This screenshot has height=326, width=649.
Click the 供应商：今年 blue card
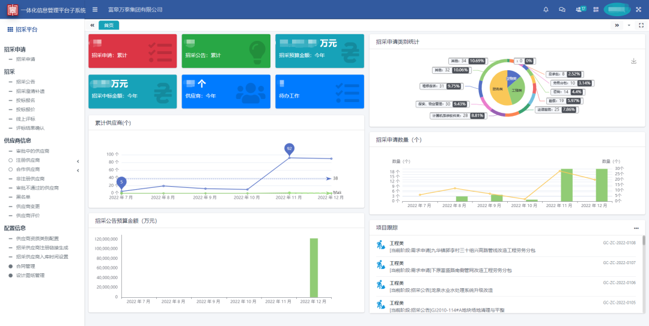(226, 91)
